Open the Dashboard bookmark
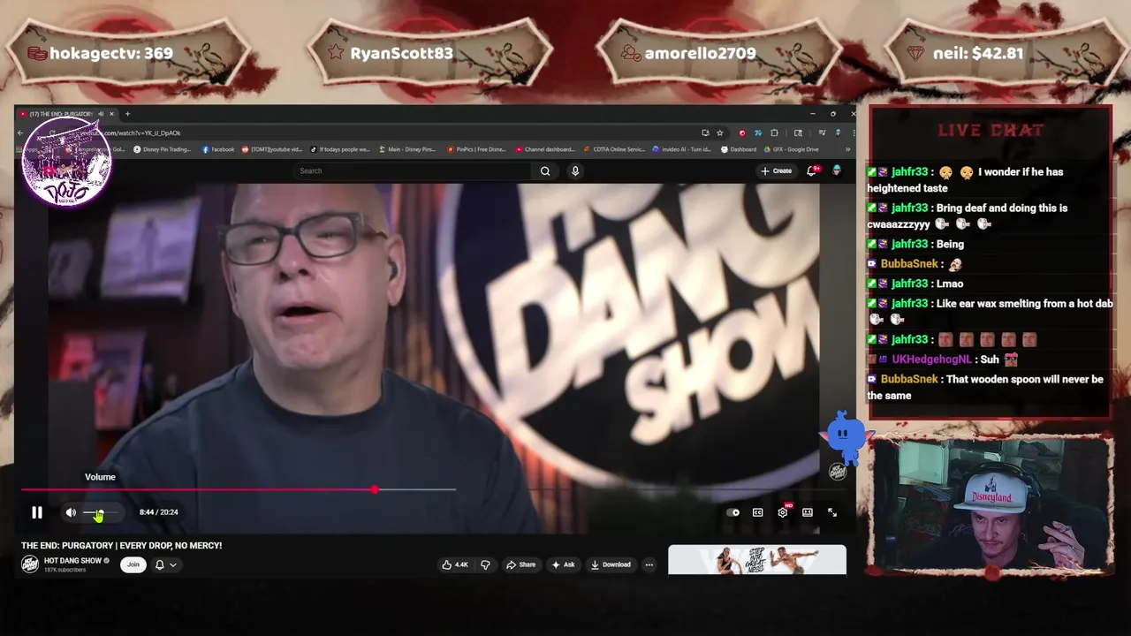This screenshot has width=1131, height=636. click(x=739, y=149)
